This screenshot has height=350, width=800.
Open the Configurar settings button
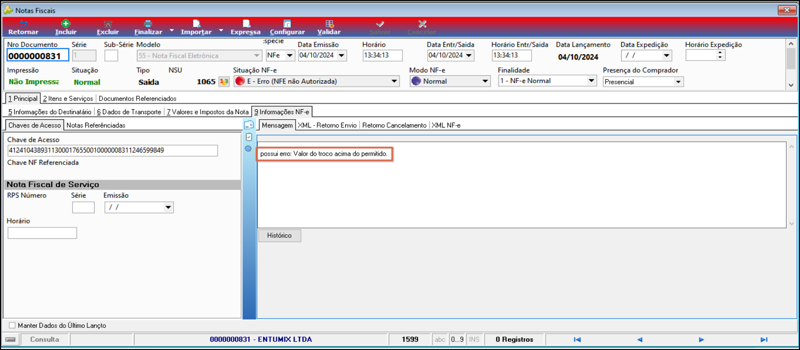click(x=287, y=28)
